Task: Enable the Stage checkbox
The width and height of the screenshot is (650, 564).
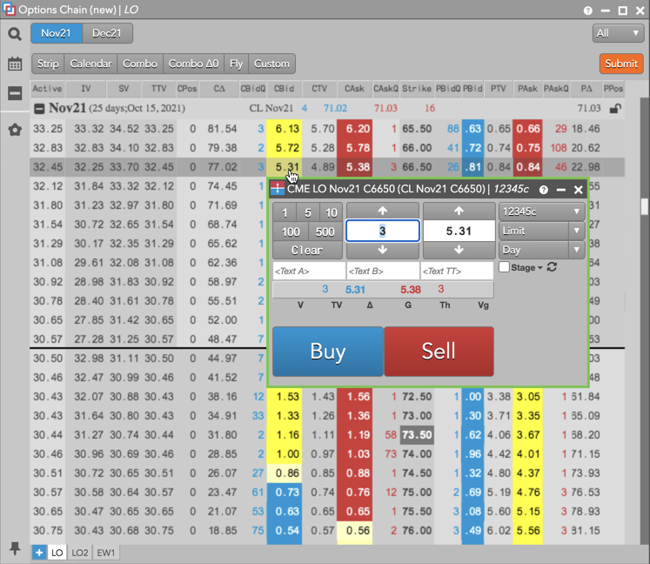Action: pyautogui.click(x=505, y=267)
